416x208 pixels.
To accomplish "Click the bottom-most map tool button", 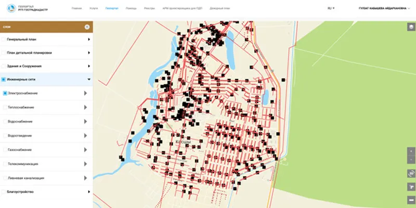I will click(x=411, y=200).
